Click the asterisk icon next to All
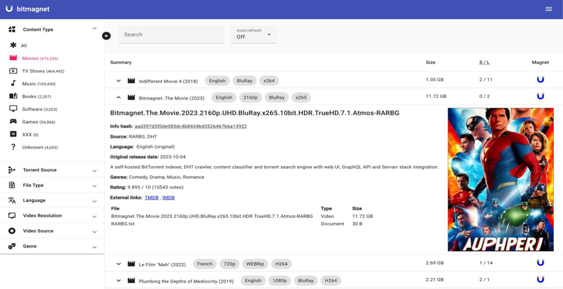Image resolution: width=563 pixels, height=289 pixels. click(x=13, y=45)
